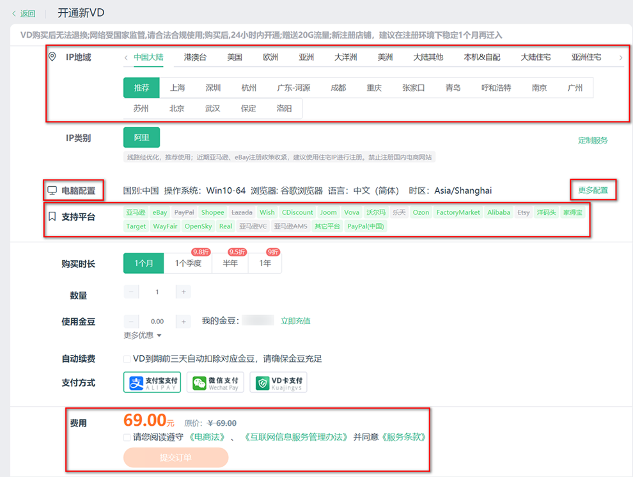Pay with 支付宝支付
This screenshot has width=633, height=477.
click(152, 382)
